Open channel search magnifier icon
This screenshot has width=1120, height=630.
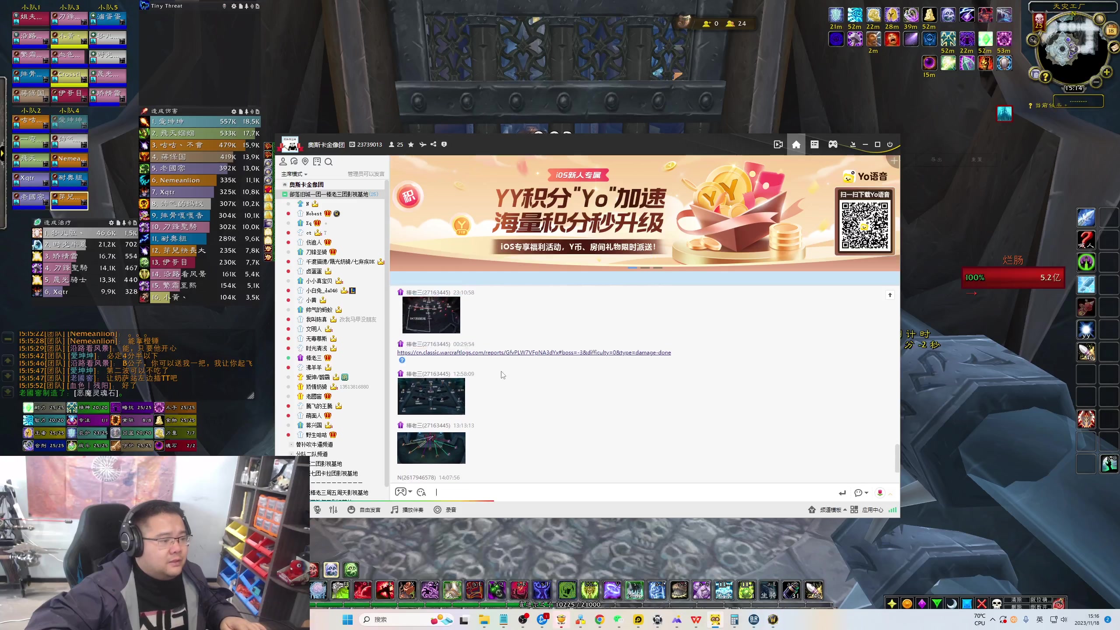329,162
